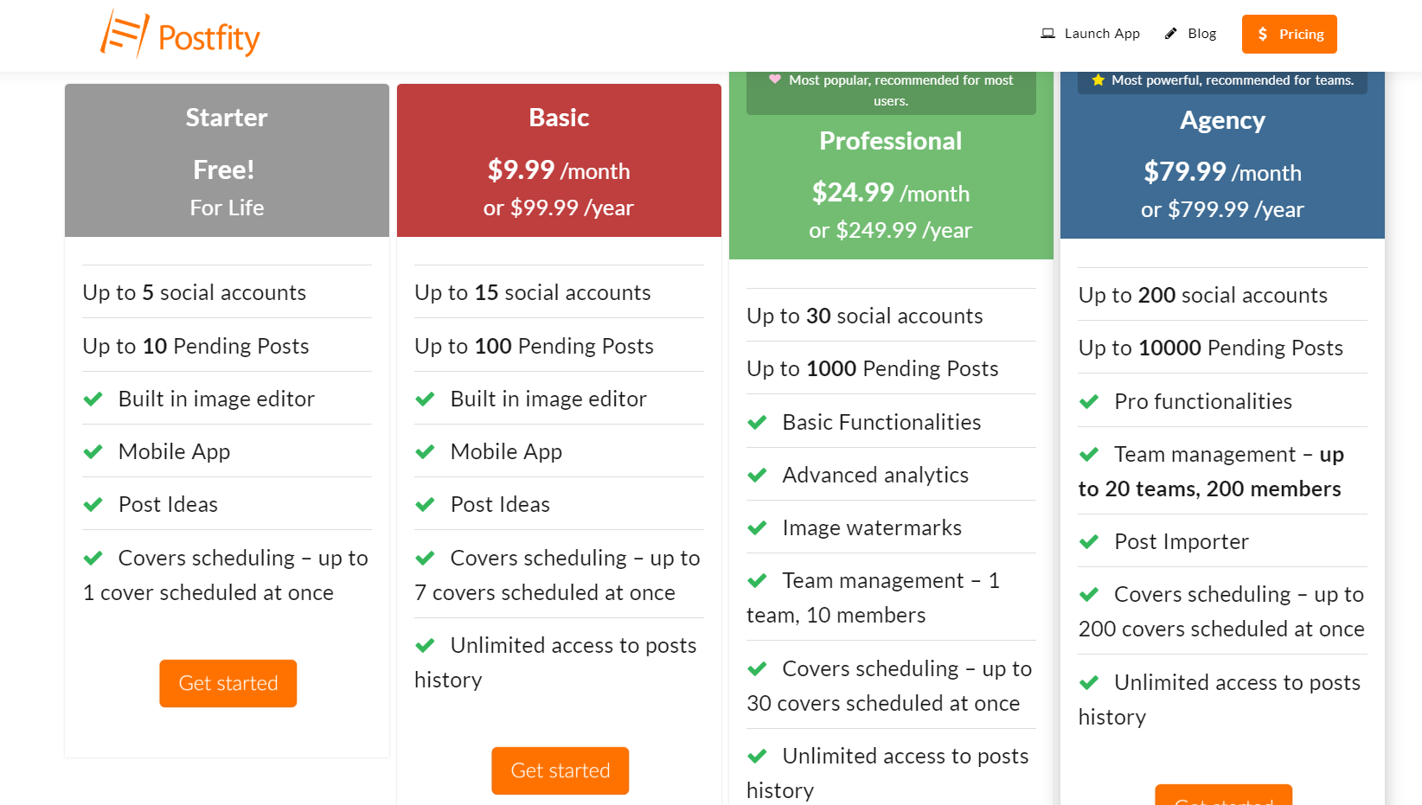Click the Basic plan red header
Screen dimensions: 1422x805
(x=559, y=160)
